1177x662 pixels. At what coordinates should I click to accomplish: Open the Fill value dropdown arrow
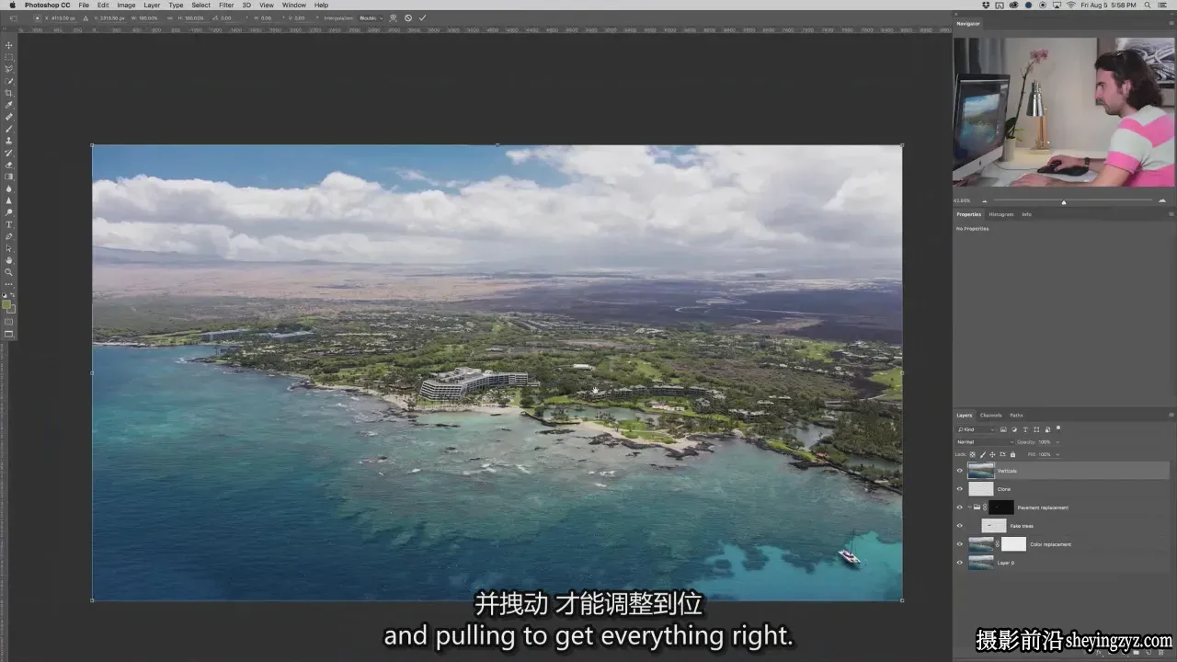click(1056, 454)
